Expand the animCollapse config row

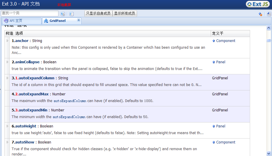click(x=7, y=62)
